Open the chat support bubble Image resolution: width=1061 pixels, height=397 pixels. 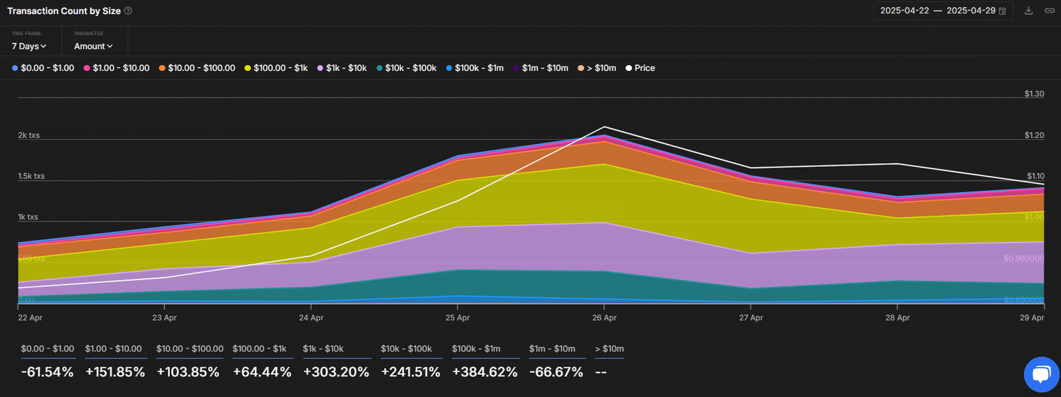pos(1041,374)
